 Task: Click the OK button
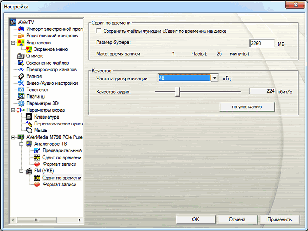pyautogui.click(x=196, y=219)
